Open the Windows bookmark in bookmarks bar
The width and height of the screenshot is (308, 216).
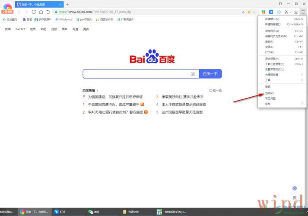64,19
